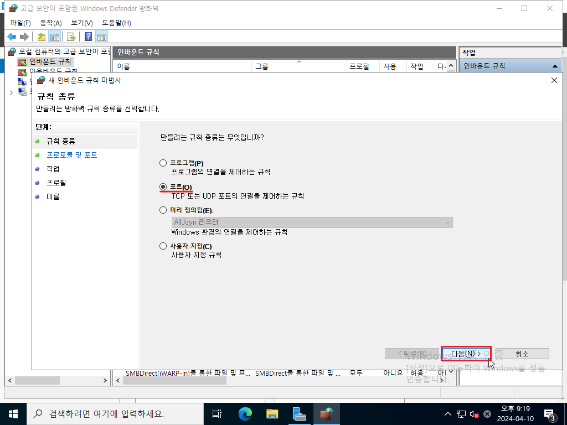Click the tree pane scroll left arrow
The image size is (567, 425).
tap(10, 381)
